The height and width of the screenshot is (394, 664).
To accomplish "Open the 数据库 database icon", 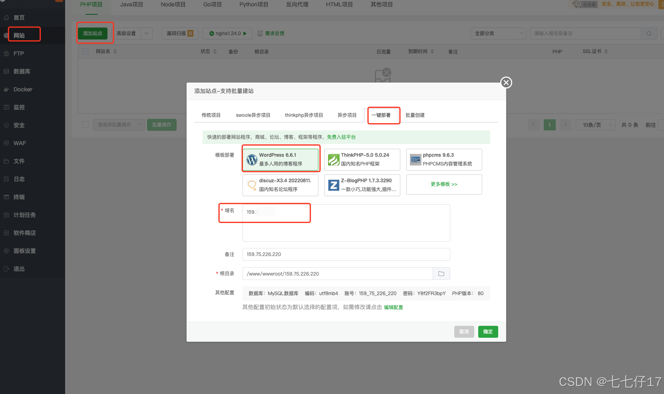I will (6, 71).
